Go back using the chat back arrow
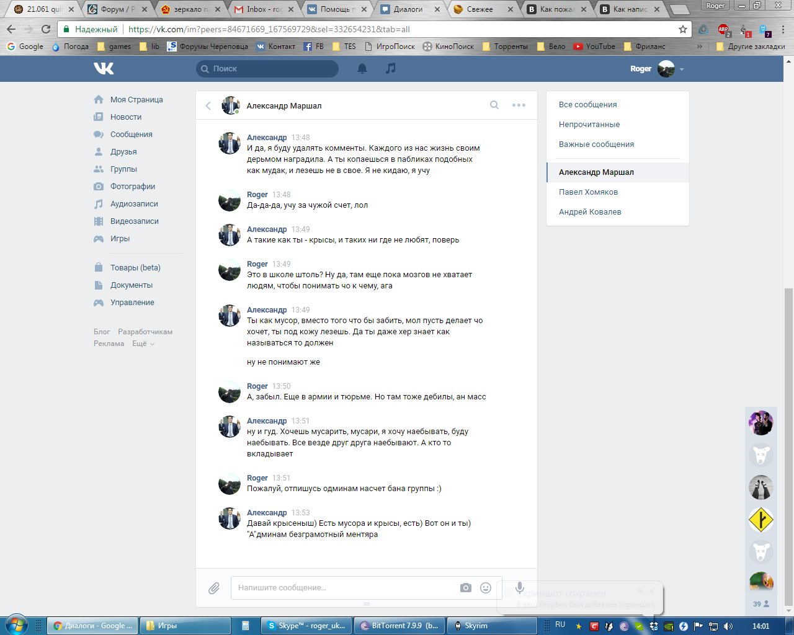Viewport: 794px width, 635px height. pos(208,106)
